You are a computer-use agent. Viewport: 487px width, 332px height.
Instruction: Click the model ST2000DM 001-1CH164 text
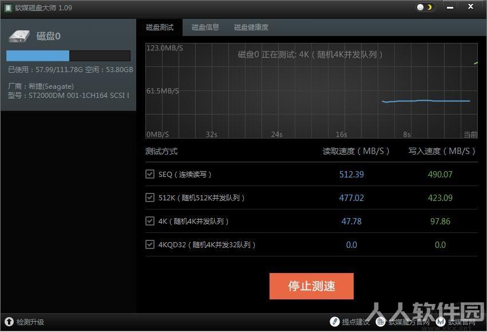(x=69, y=96)
